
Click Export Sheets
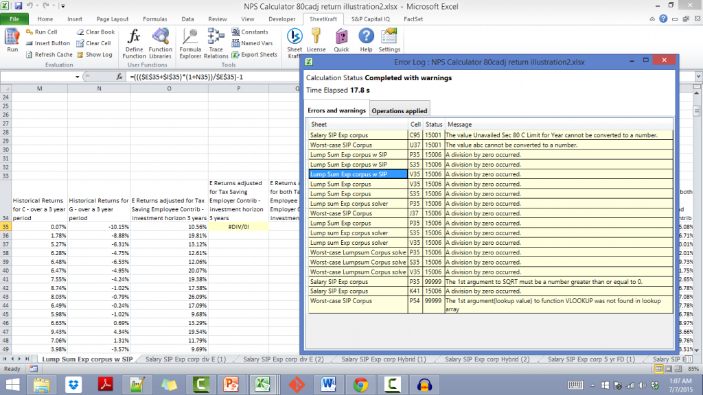(x=254, y=55)
